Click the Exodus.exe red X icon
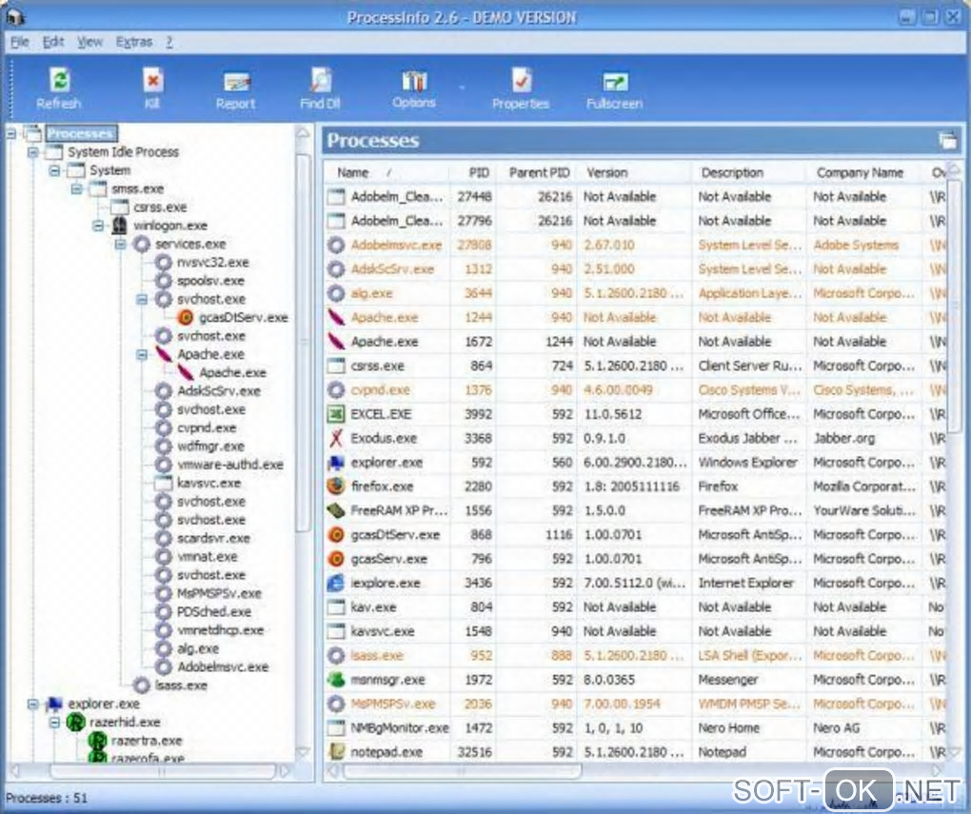The image size is (971, 814). click(336, 438)
